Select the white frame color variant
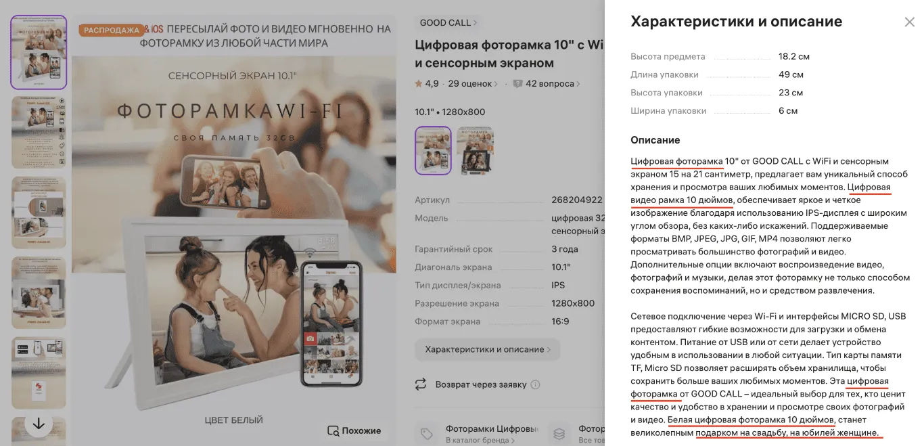Image resolution: width=924 pixels, height=446 pixels. coord(433,150)
